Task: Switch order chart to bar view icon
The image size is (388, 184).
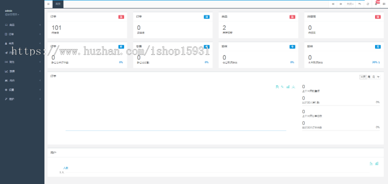Action: [288, 87]
